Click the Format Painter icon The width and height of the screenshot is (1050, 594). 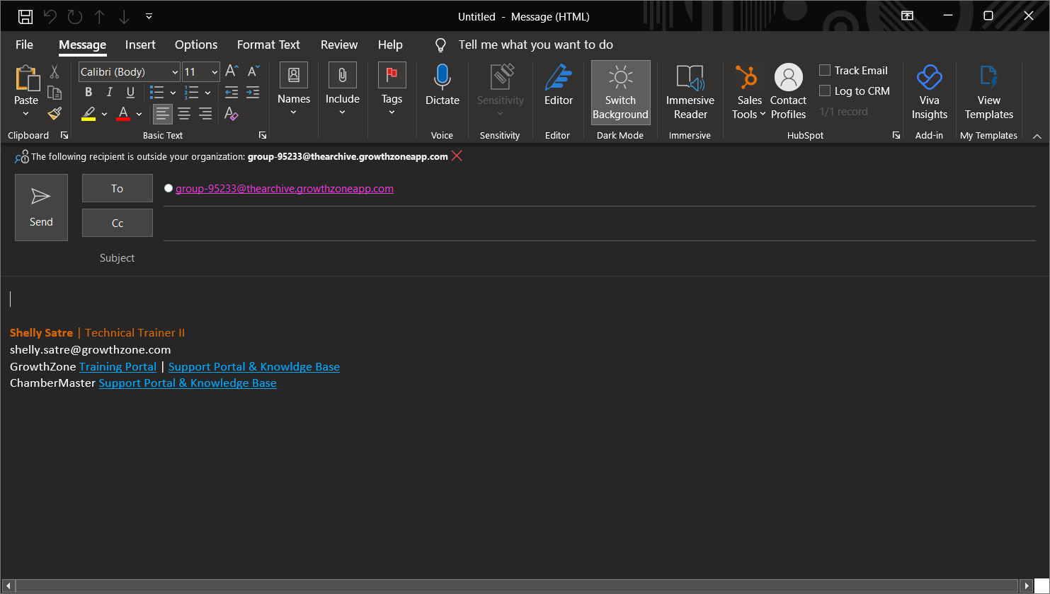54,113
